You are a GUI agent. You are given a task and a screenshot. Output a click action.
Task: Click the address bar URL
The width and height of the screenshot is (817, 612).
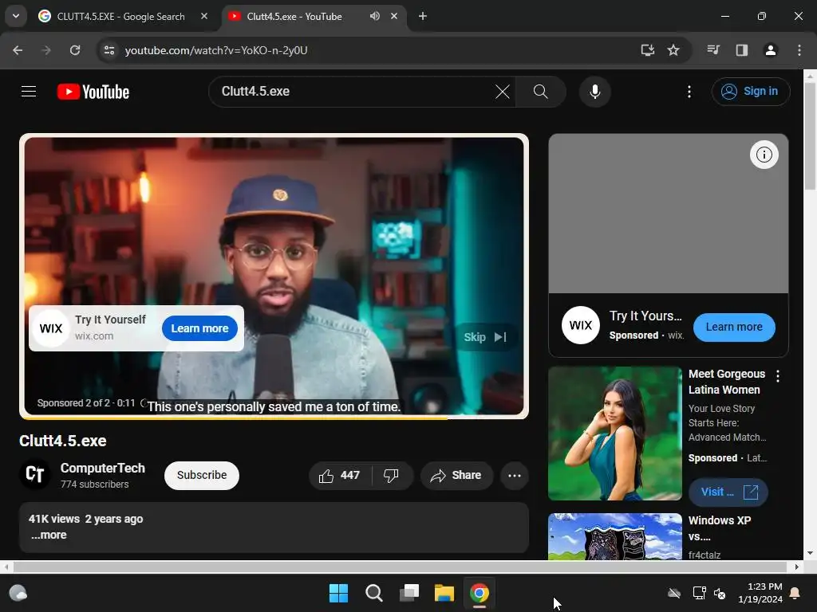(216, 50)
